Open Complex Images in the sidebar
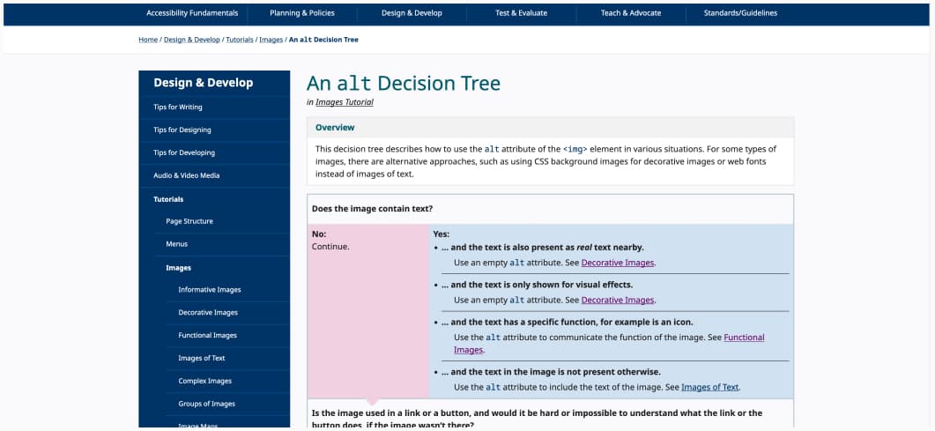Viewport: 935px width, 431px height. [204, 381]
